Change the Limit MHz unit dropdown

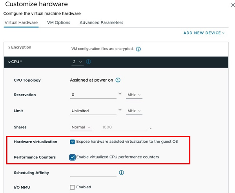tap(134, 111)
